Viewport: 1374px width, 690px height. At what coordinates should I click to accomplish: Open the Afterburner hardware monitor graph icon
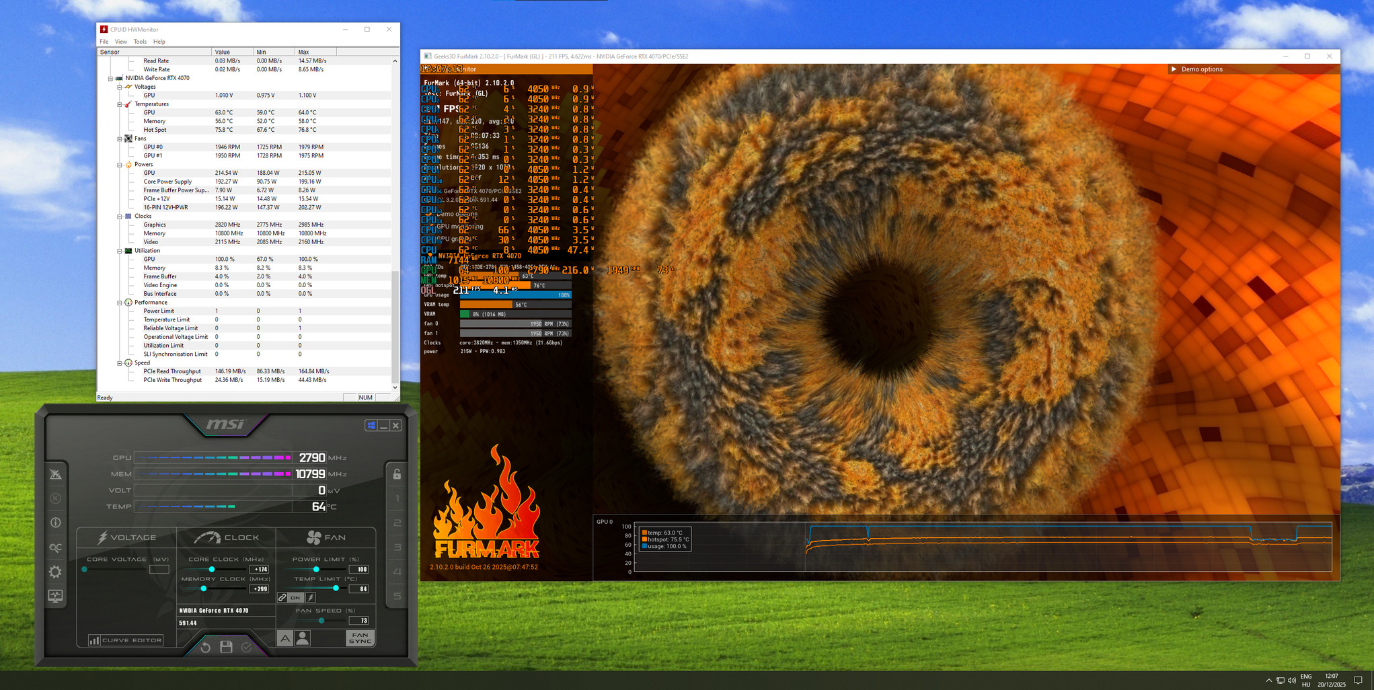click(x=55, y=596)
